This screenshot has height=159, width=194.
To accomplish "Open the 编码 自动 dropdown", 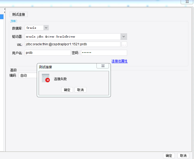I will (x=28, y=75).
